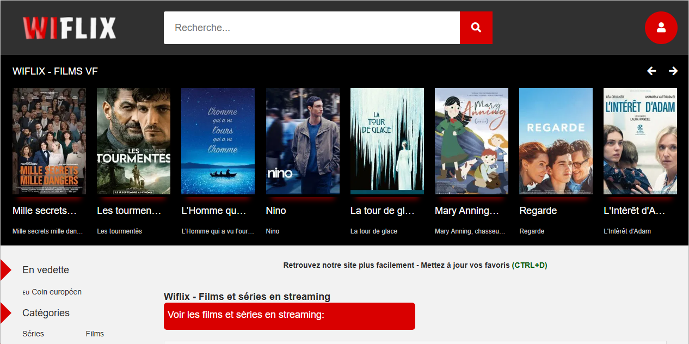689x344 pixels.
Task: Open the movie Regarde
Action: (x=556, y=141)
